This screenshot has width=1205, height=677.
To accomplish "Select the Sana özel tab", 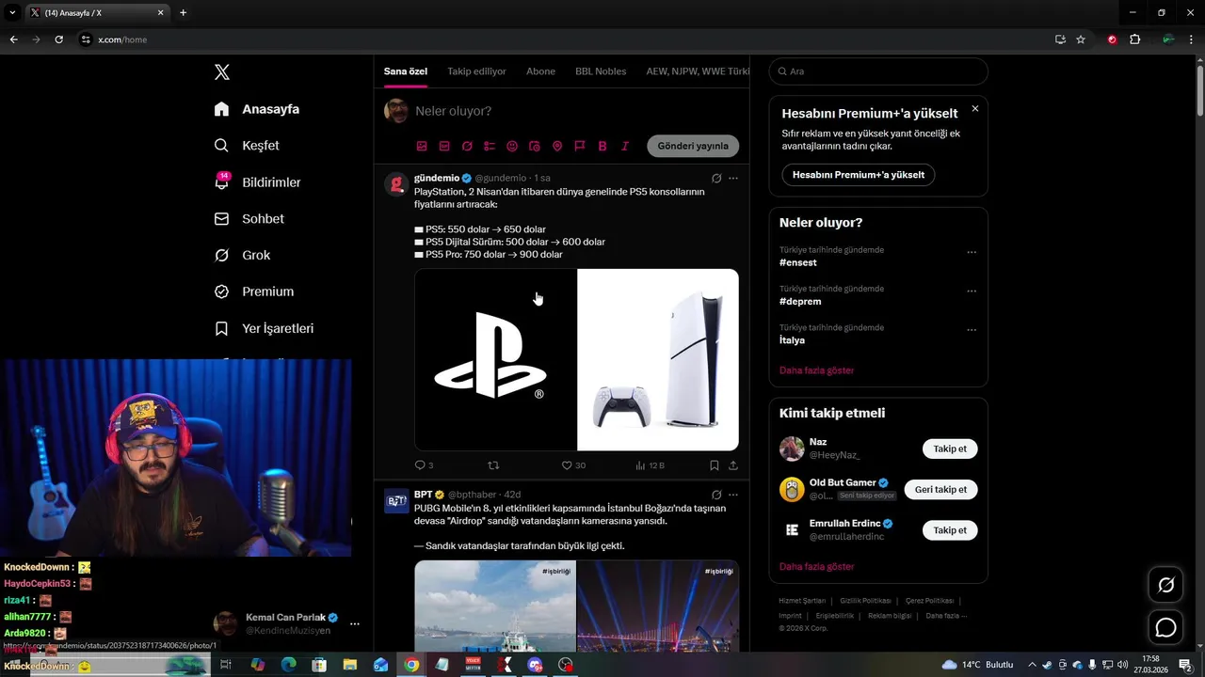I will click(406, 71).
